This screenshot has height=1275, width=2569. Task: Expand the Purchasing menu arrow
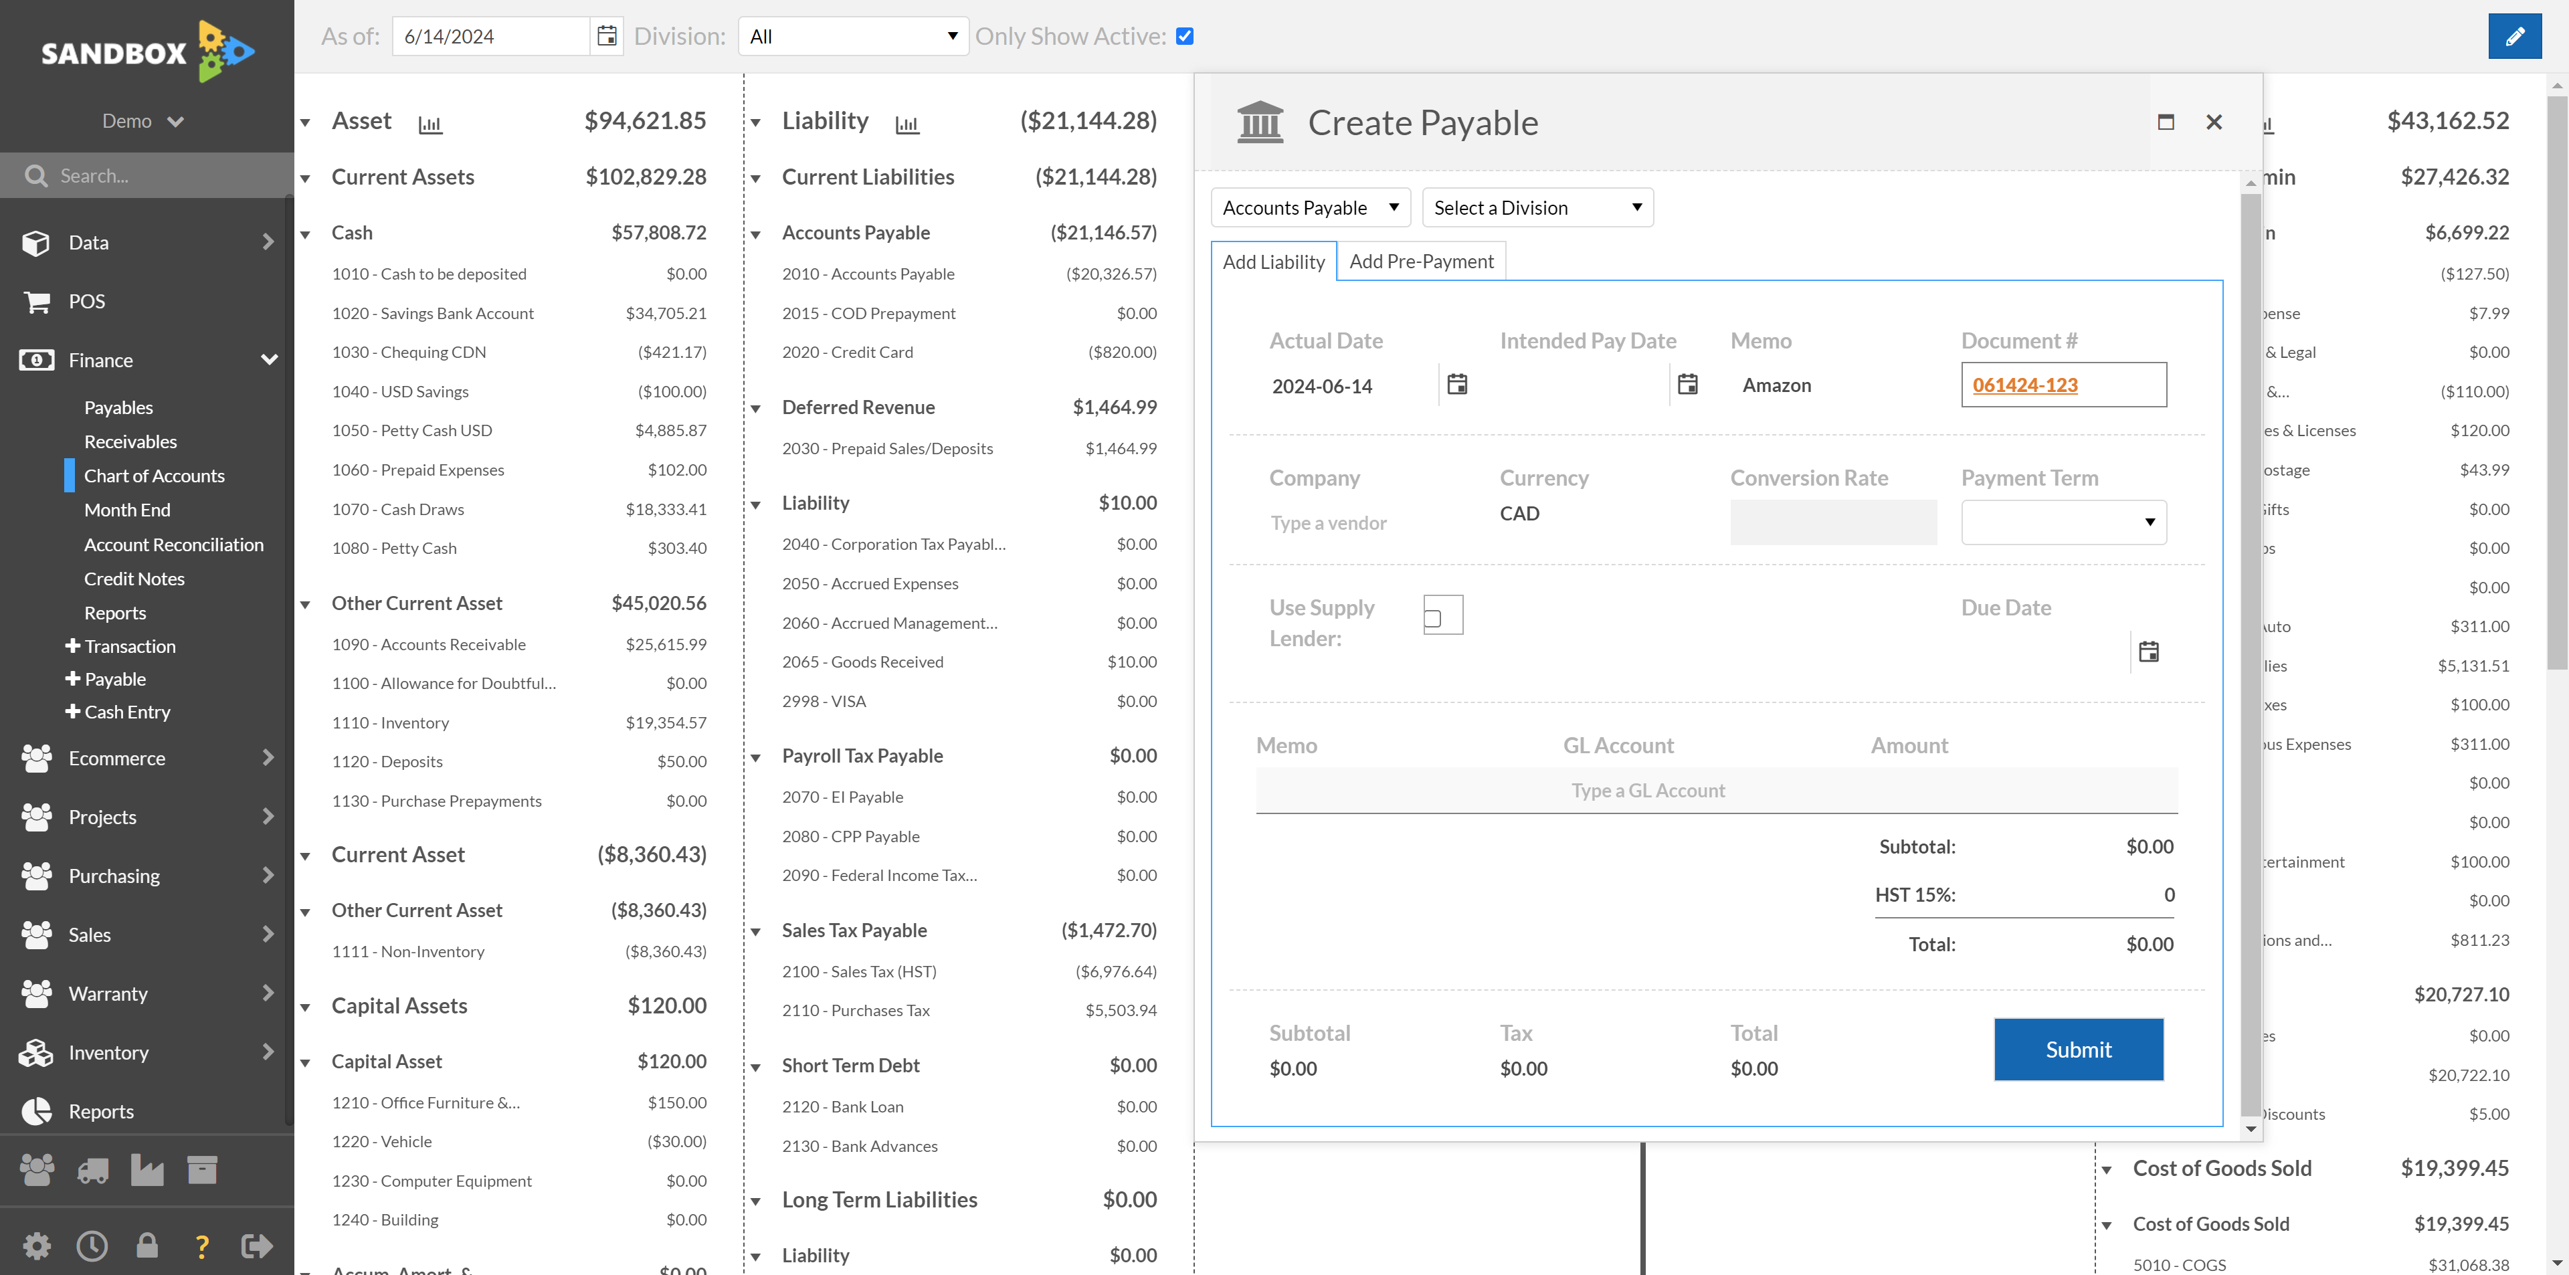(x=268, y=875)
